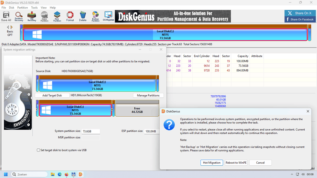Click the value 78979792896
The width and height of the screenshot is (317, 178).
tap(218, 97)
